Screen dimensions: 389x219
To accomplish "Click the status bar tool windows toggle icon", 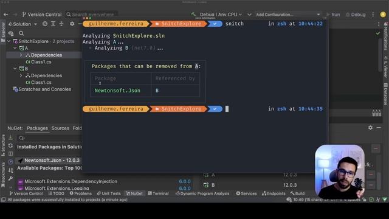I will (x=4, y=200).
